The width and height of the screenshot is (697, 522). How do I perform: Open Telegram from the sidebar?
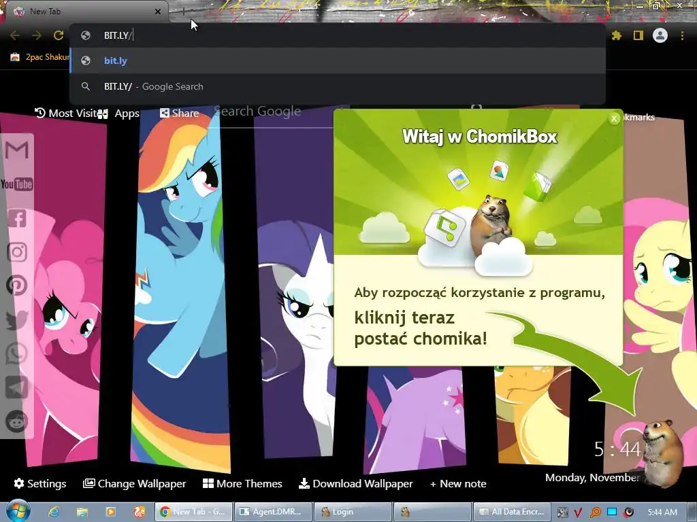click(x=17, y=387)
